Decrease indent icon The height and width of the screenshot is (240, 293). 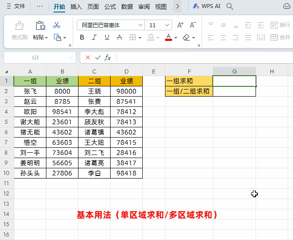[248, 25]
